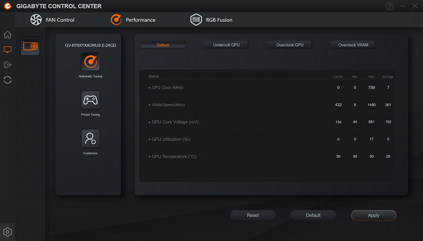Select the Preset Tuning gamepad icon
This screenshot has height=241, width=423.
click(x=91, y=100)
